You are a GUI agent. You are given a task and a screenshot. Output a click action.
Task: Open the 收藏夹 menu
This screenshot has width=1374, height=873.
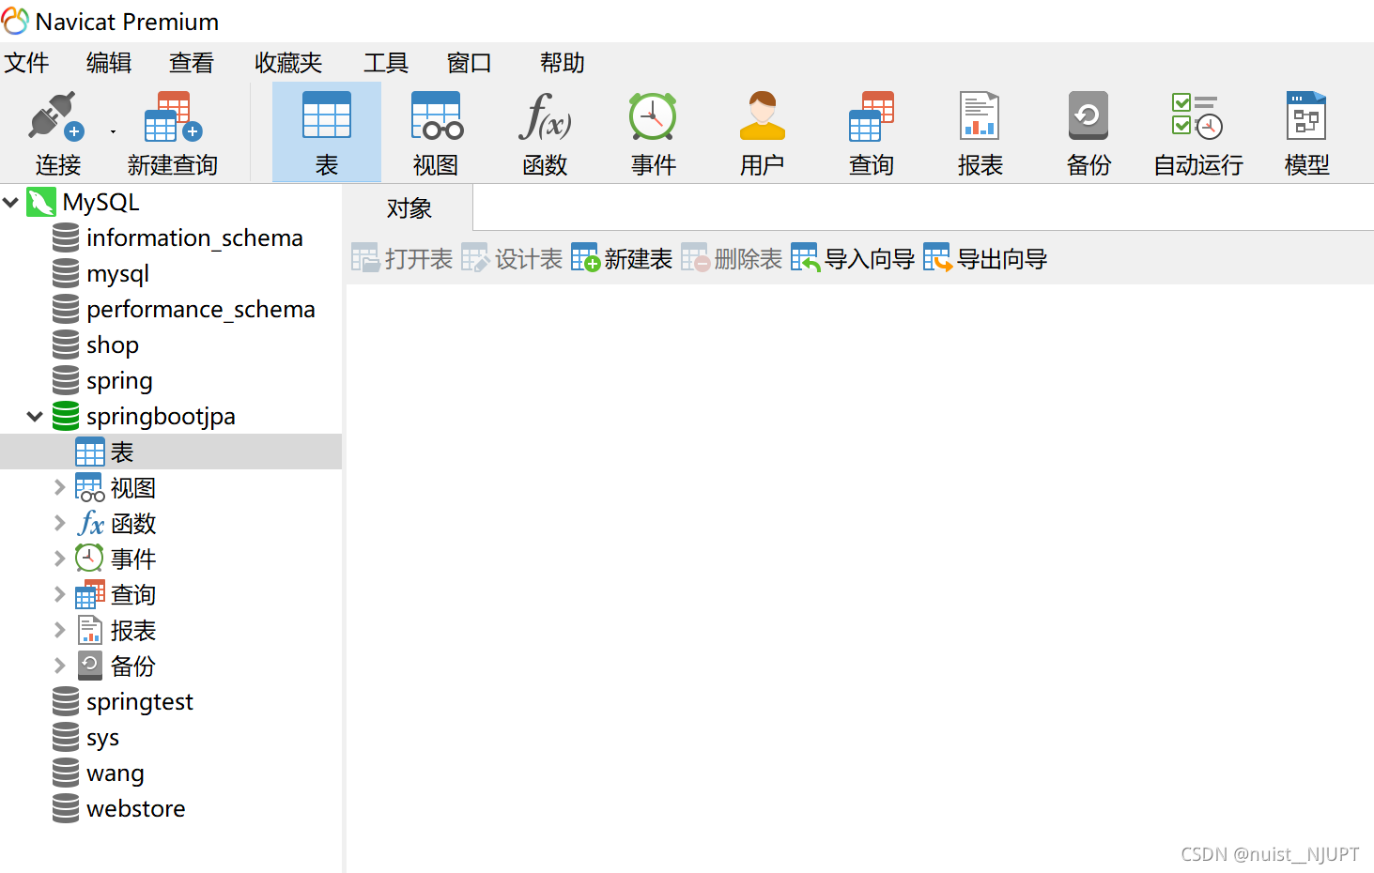[288, 63]
